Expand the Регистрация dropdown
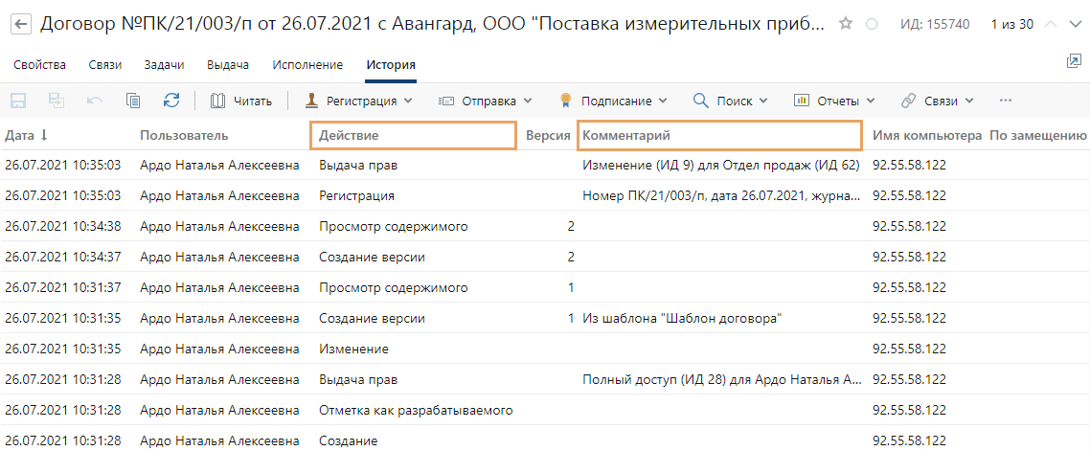This screenshot has width=1090, height=451. pos(358,101)
